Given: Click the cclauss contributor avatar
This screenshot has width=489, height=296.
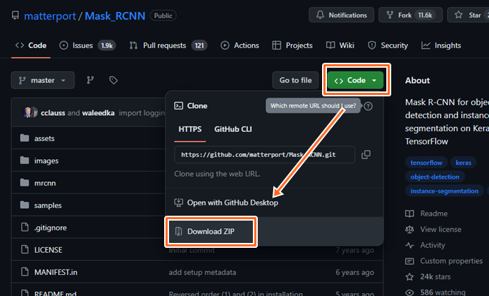Looking at the screenshot, I should point(28,112).
